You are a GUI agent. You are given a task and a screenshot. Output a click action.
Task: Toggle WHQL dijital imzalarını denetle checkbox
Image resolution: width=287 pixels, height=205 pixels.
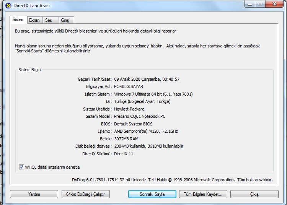point(21,167)
